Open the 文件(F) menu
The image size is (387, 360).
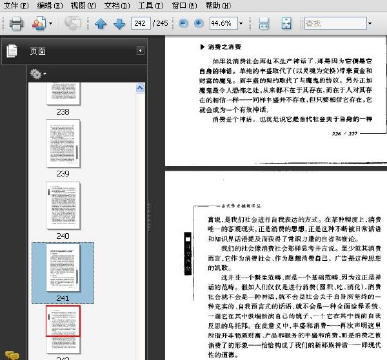coord(16,5)
